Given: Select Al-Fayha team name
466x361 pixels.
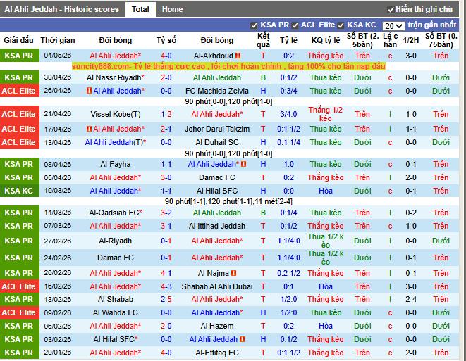Looking at the screenshot, I should 116,164.
